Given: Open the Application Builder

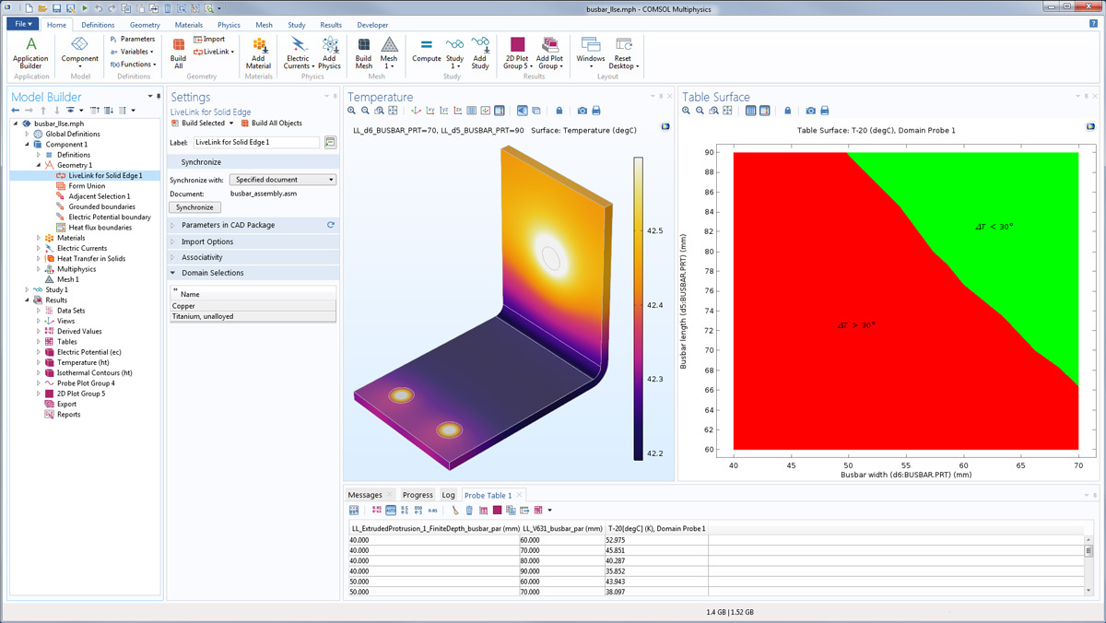Looking at the screenshot, I should (x=30, y=55).
